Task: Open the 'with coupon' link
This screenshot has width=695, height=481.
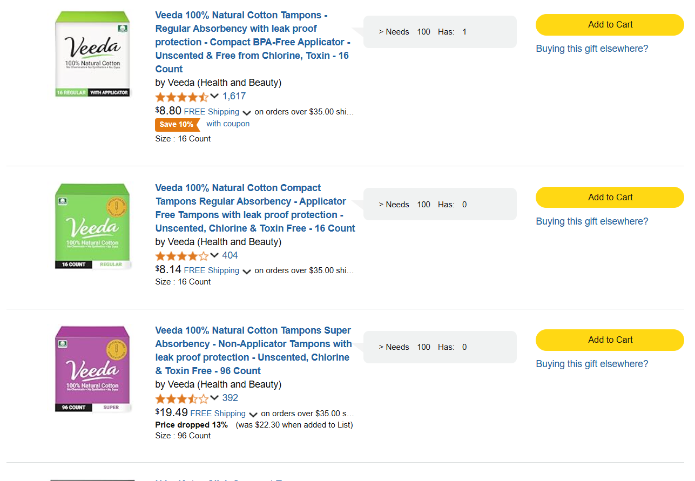Action: (x=228, y=124)
